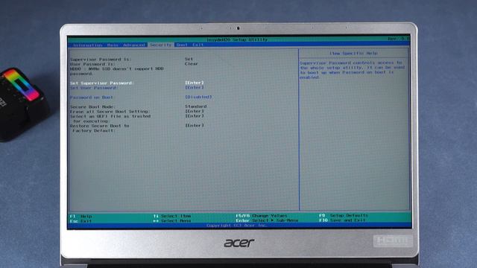Activate [Enter] for Set User Password
The image size is (477, 268).
(195, 88)
